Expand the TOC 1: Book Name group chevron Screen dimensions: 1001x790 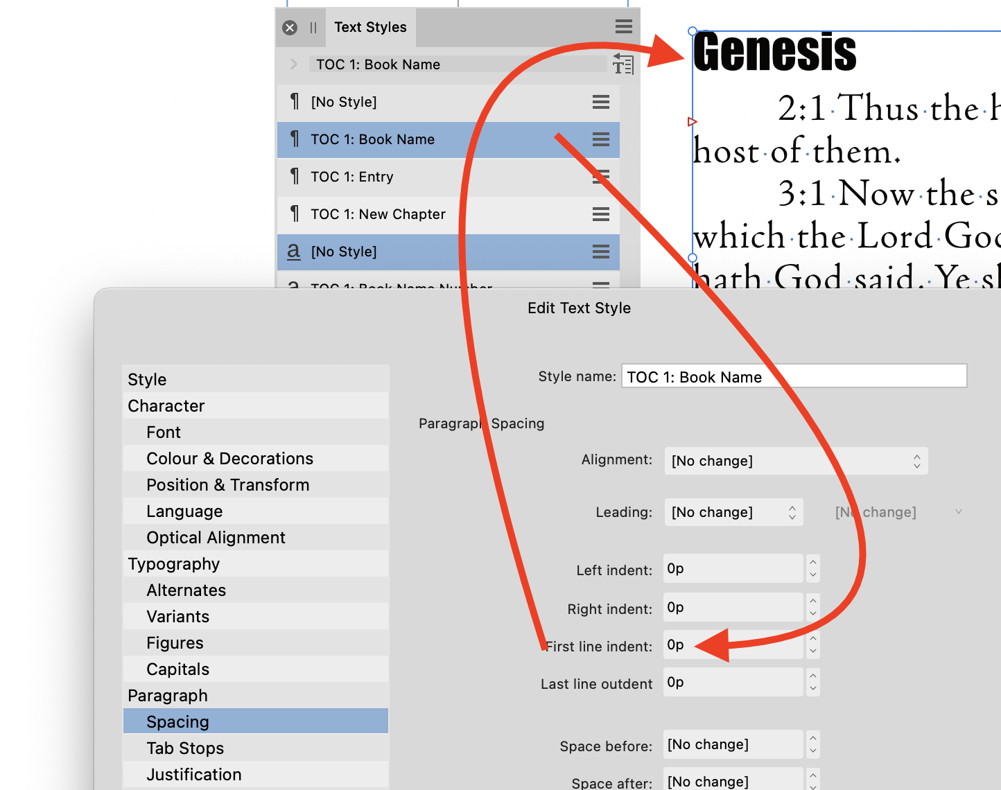[x=293, y=64]
